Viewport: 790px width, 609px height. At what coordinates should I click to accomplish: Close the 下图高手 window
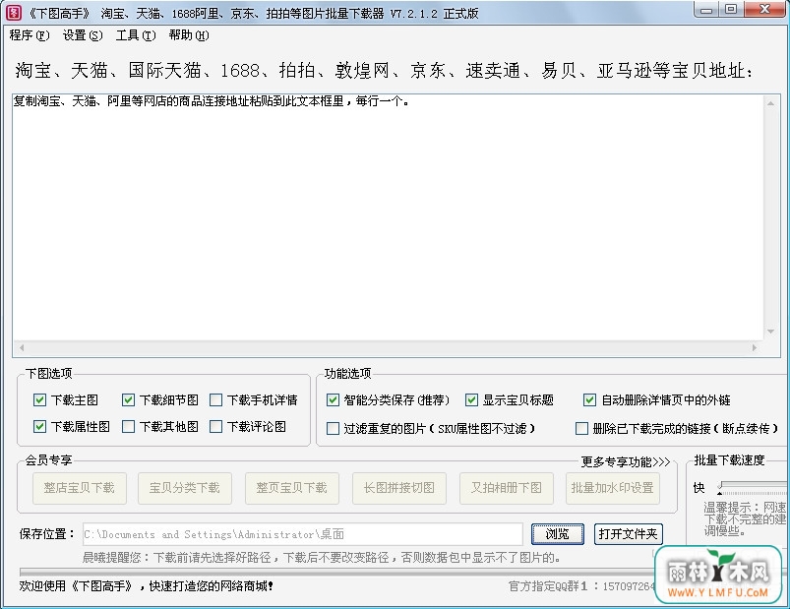point(764,10)
